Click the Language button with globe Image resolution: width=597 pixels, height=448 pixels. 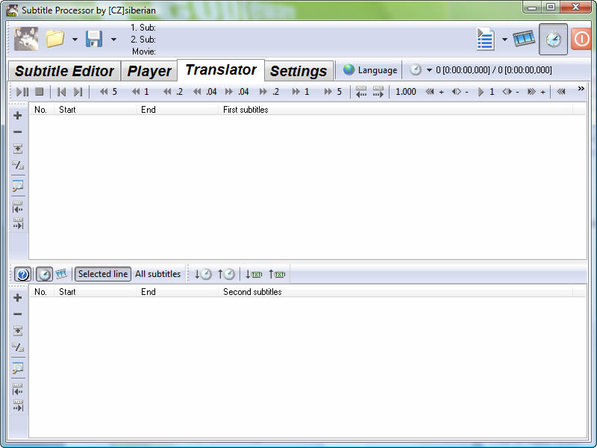click(370, 70)
